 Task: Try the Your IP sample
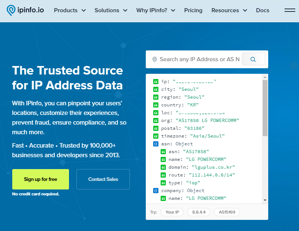[172, 212]
